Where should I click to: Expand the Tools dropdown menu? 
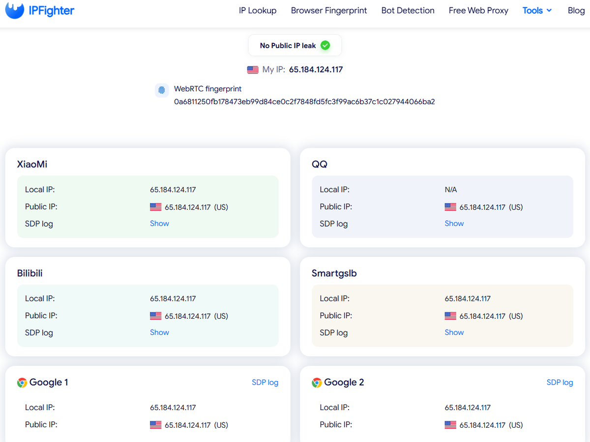point(537,10)
